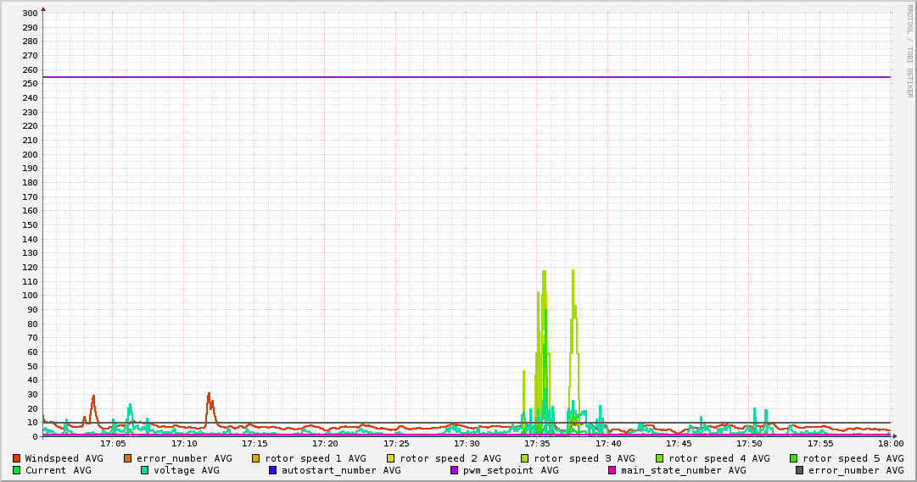Screen dimensions: 917x482
Task: Click the rotor speed 1 AVG color swatch
Action: [256, 458]
